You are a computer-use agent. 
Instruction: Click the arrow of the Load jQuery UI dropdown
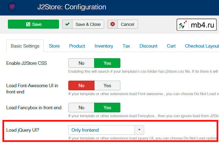click(x=139, y=130)
